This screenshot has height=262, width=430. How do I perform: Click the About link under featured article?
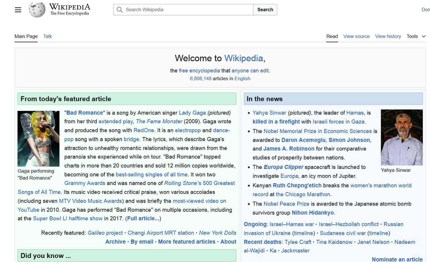(228, 242)
